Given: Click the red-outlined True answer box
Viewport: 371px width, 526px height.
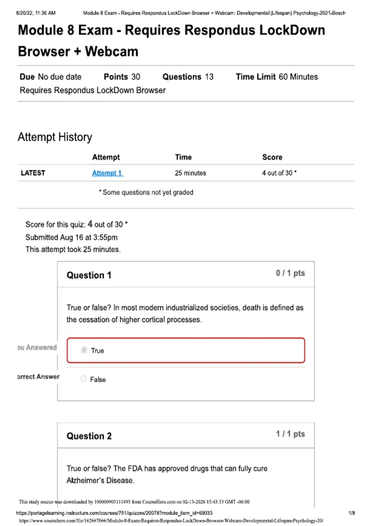Looking at the screenshot, I should coord(186,350).
